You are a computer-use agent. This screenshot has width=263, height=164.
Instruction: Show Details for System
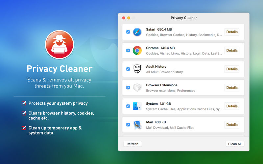[232, 106]
